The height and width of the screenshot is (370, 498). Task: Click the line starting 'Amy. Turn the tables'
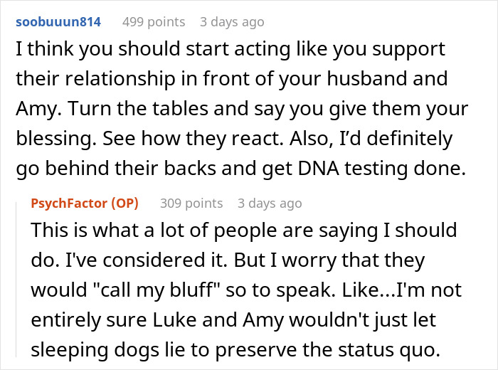tap(240, 109)
